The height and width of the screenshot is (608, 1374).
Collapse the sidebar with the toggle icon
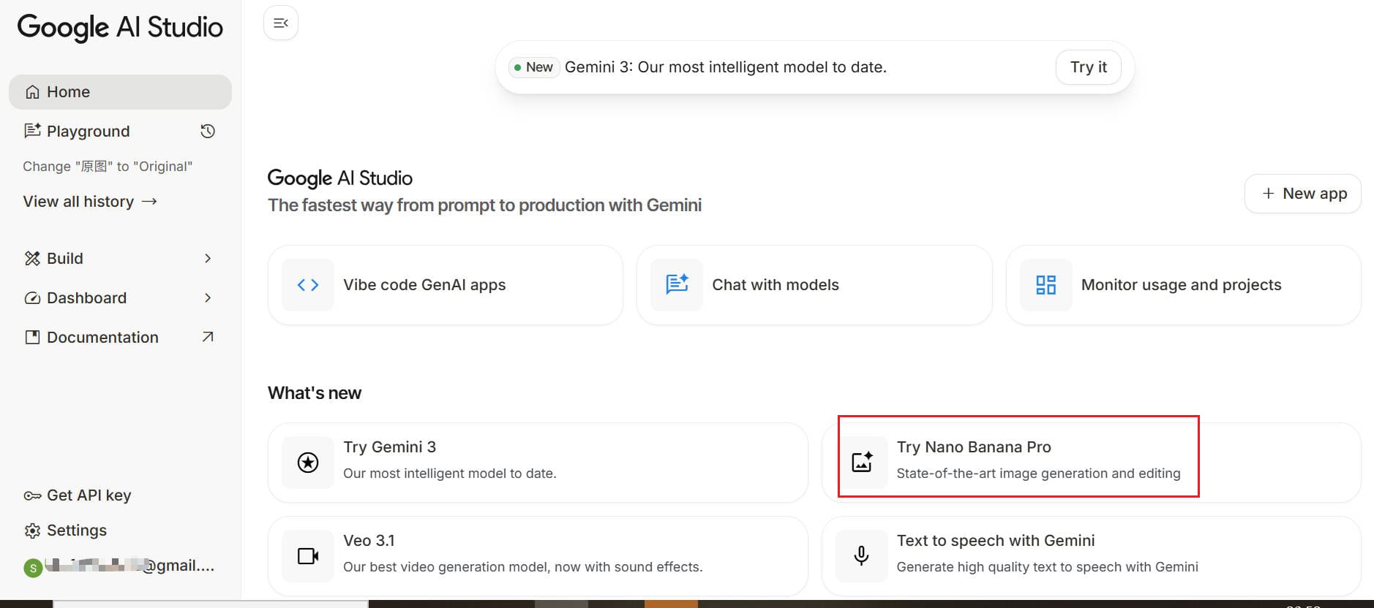click(281, 23)
